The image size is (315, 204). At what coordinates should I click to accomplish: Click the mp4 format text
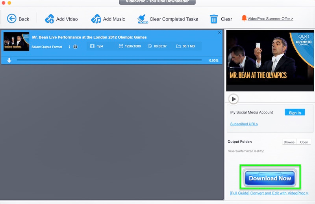(x=100, y=46)
